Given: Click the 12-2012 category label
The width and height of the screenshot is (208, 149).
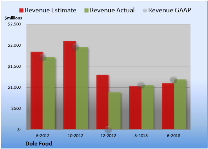Looking at the screenshot, I should [x=108, y=136].
